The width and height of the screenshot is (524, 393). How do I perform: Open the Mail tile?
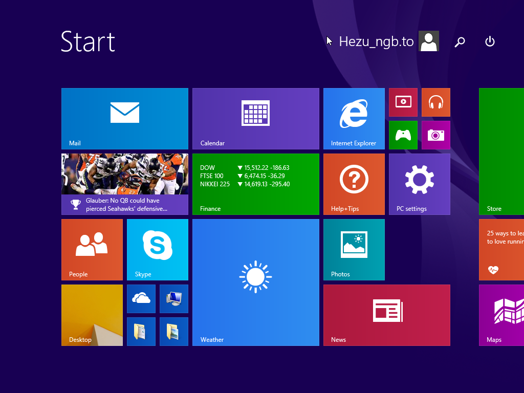125,118
